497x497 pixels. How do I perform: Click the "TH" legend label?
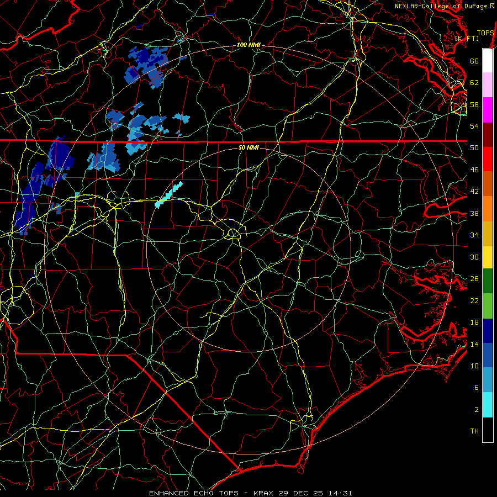coord(474,431)
